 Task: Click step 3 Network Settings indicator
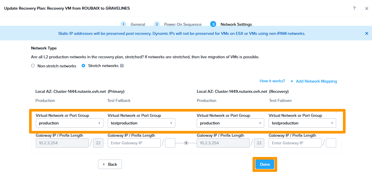[x=213, y=24]
